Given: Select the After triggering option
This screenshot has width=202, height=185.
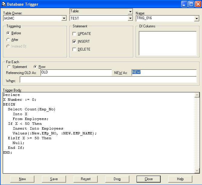Looking at the screenshot, I should 8,40.
